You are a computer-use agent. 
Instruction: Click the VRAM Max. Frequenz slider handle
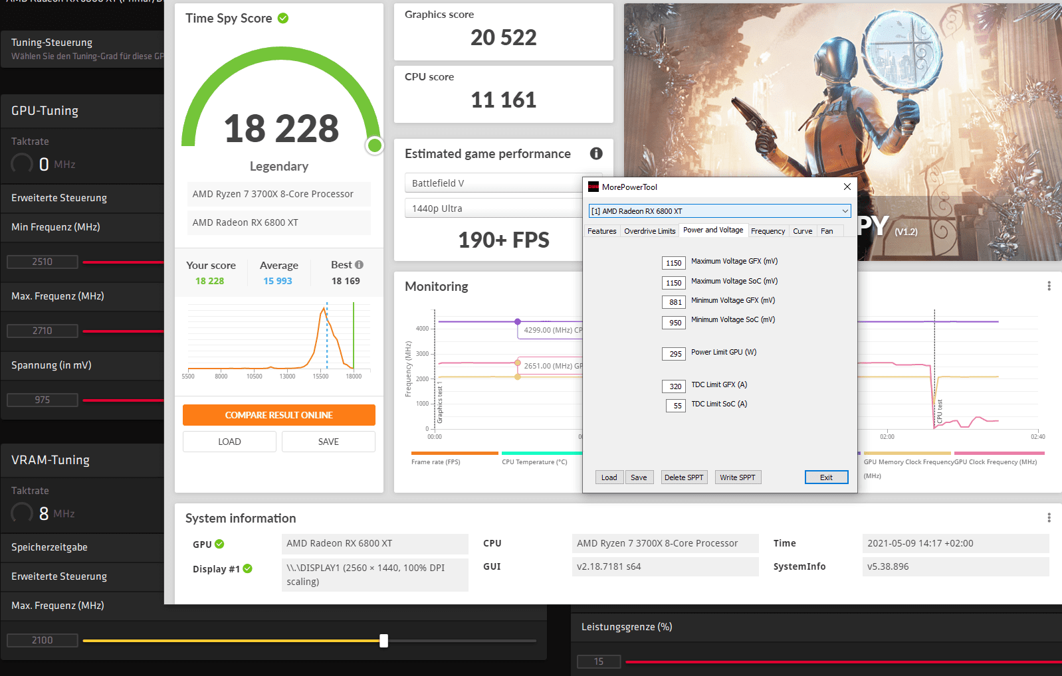point(383,641)
